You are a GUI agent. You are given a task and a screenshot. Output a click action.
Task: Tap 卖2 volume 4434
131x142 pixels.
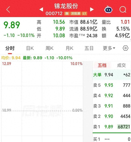pos(125,116)
